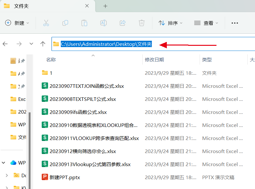Open the 文件 folder in sidebar
Screen dimensions: 255x189
[x=18, y=137]
